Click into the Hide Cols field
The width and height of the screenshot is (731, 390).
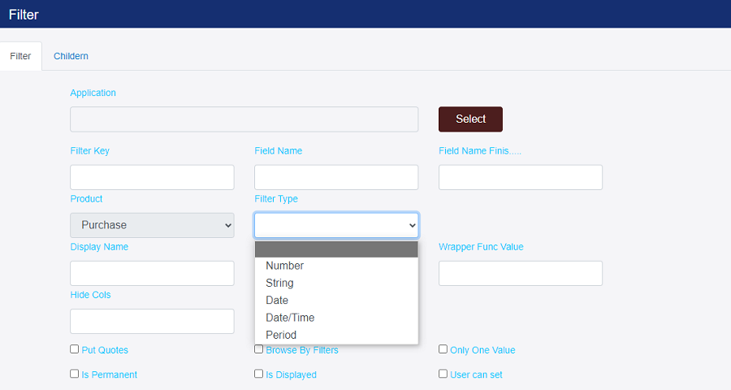152,322
